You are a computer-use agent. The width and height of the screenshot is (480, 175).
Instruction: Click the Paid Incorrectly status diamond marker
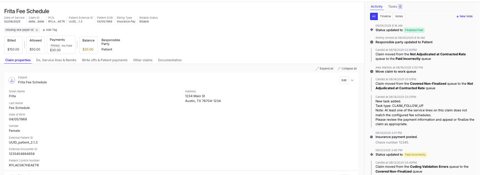372,155
